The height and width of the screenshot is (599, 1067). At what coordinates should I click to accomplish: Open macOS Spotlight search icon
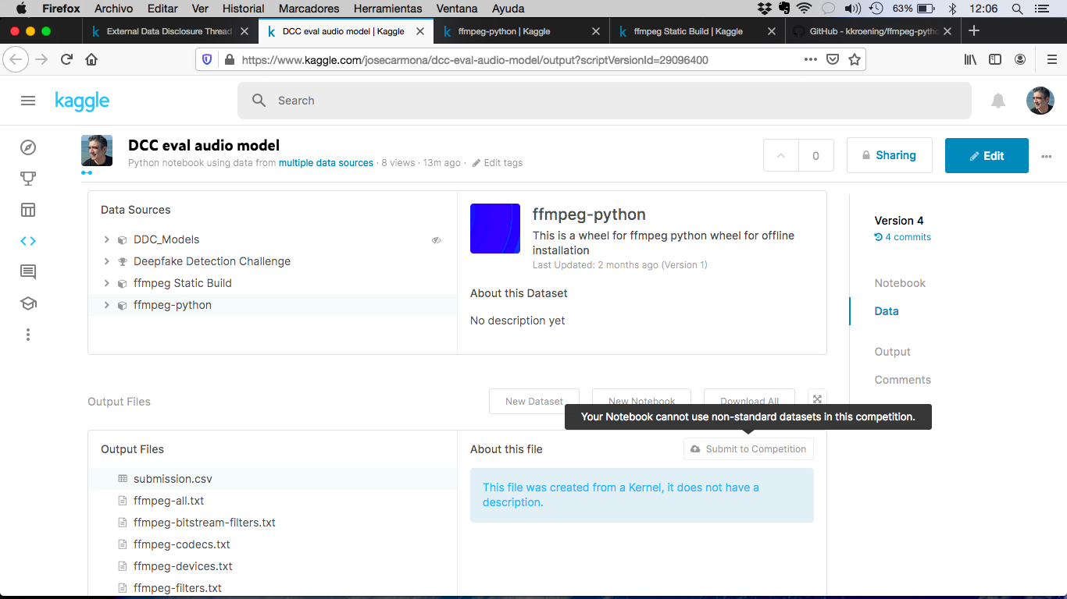click(x=1017, y=9)
